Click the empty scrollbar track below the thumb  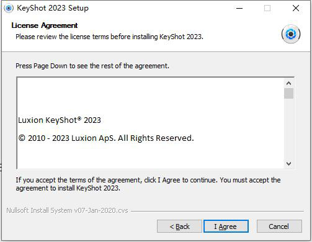(x=288, y=129)
